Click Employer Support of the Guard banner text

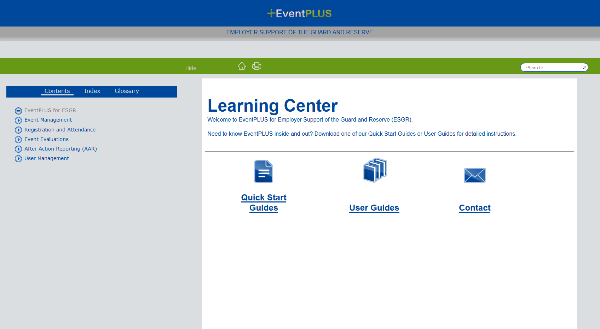click(300, 32)
